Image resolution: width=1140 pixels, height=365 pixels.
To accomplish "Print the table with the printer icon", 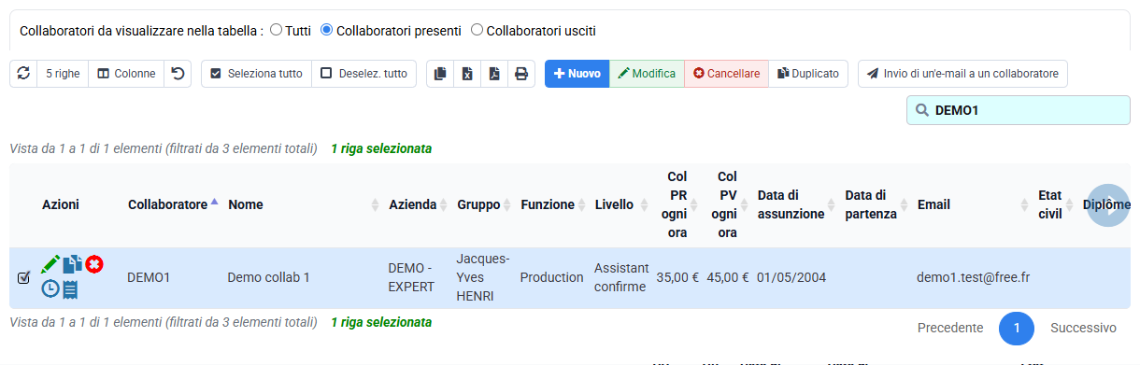I will (521, 74).
